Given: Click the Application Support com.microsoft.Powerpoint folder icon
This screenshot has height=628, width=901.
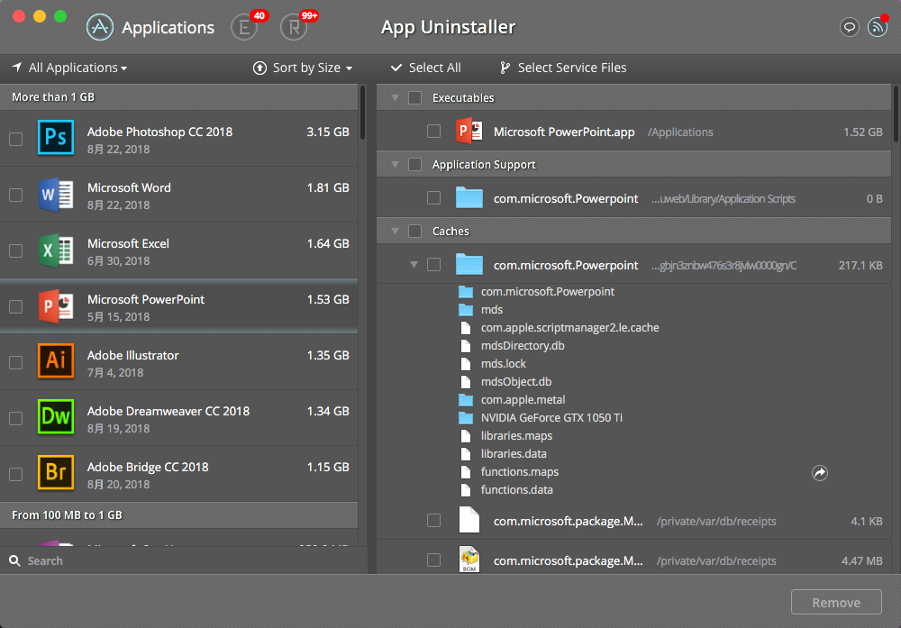Looking at the screenshot, I should pyautogui.click(x=469, y=198).
